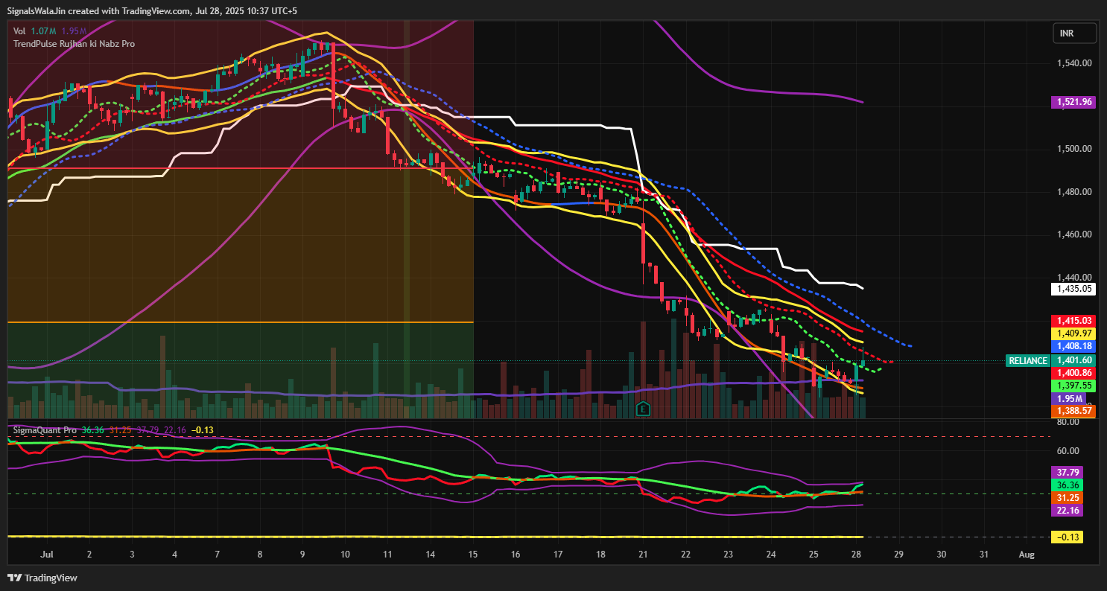
Task: Click the 1,409.97 yellow price label
Action: pyautogui.click(x=1073, y=333)
